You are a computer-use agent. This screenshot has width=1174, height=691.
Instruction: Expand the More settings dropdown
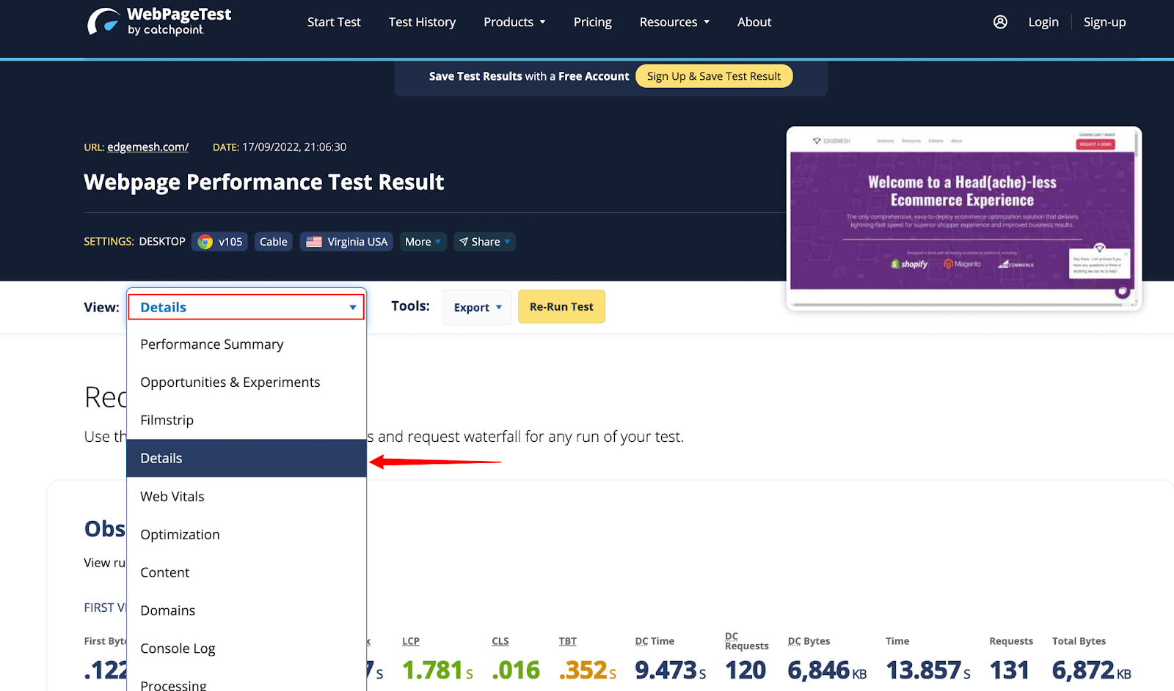423,242
